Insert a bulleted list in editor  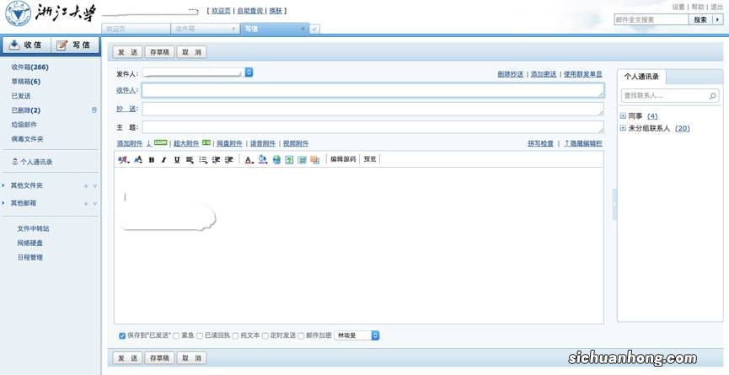(203, 160)
